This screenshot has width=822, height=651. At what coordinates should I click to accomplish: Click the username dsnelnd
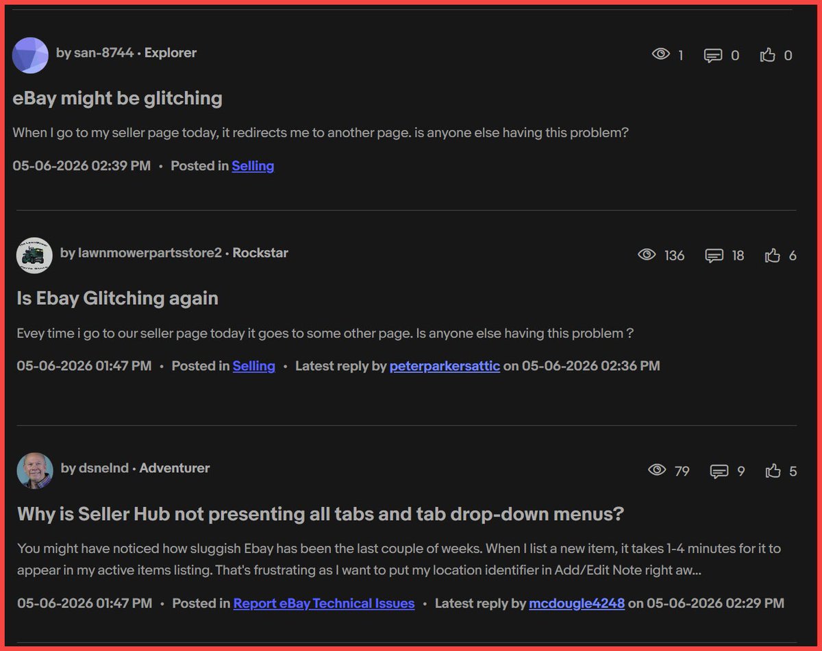103,468
